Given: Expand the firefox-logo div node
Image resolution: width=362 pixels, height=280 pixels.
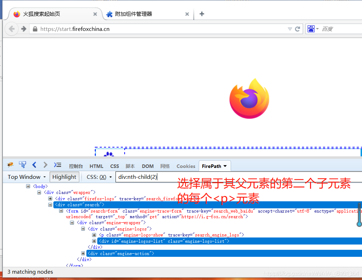Looking at the screenshot, I should (x=50, y=198).
